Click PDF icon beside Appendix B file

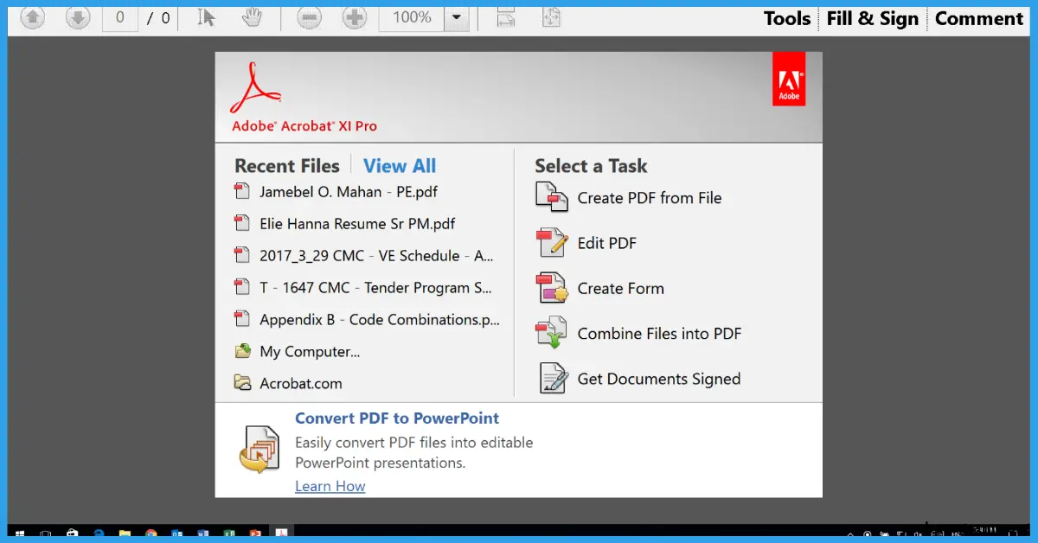click(242, 319)
